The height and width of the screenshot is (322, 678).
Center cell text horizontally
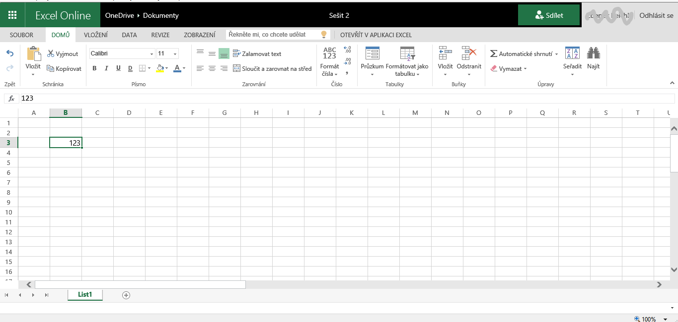pyautogui.click(x=212, y=68)
